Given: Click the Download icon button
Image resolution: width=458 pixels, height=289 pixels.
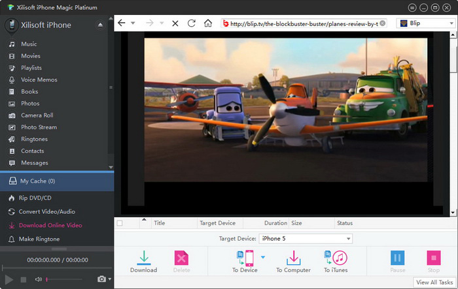Looking at the screenshot, I should point(143,260).
